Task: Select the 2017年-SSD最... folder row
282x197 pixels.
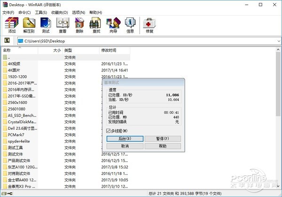Action: point(66,96)
